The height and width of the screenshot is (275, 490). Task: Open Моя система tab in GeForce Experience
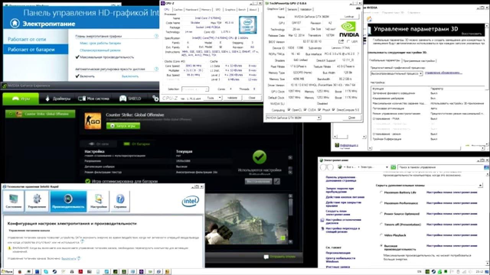coord(94,99)
